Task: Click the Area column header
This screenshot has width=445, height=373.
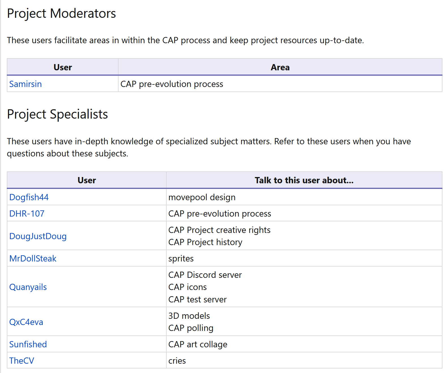Action: pyautogui.click(x=280, y=67)
